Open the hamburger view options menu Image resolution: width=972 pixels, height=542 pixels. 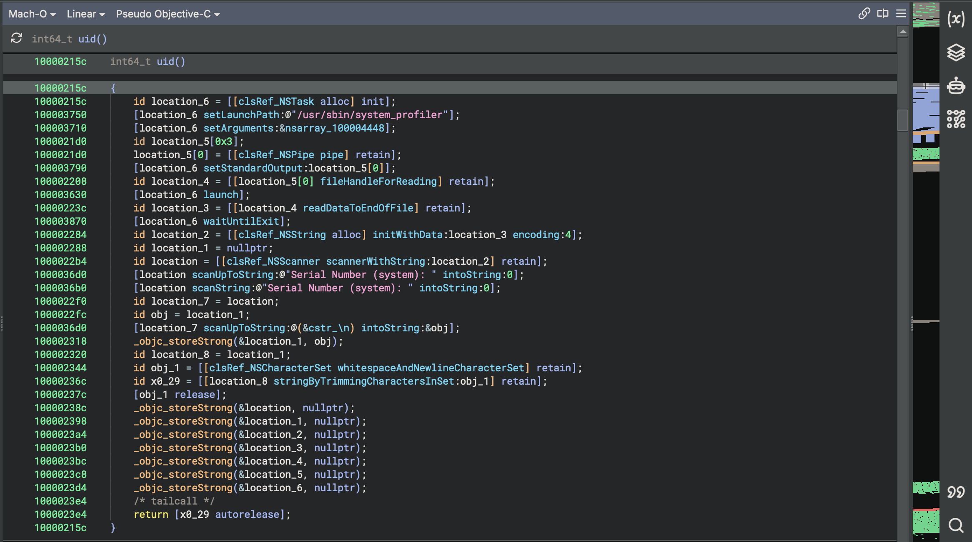(901, 13)
